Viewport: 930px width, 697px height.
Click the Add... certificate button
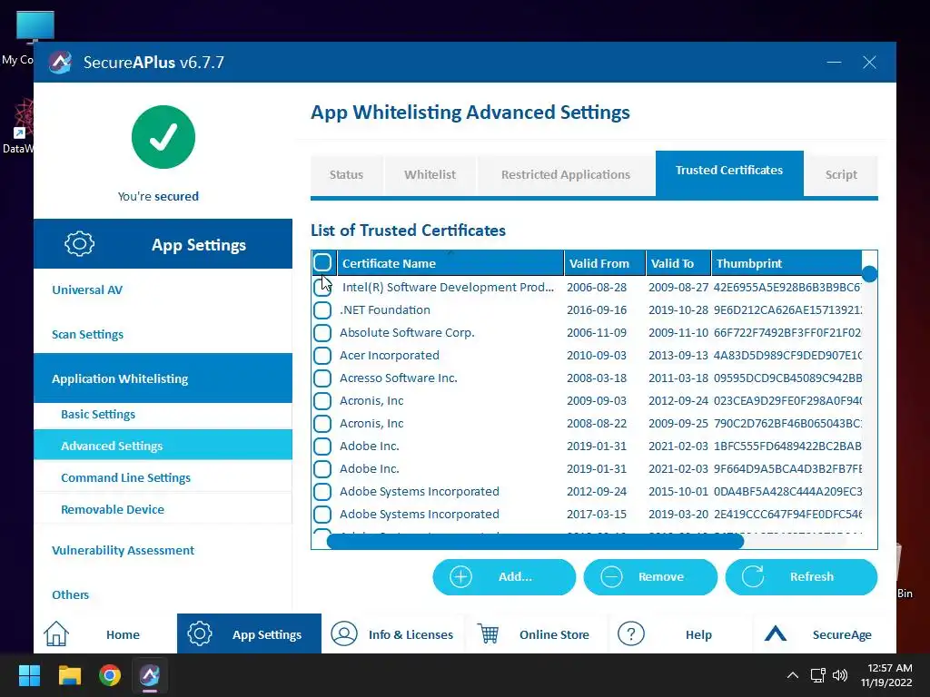pyautogui.click(x=504, y=576)
